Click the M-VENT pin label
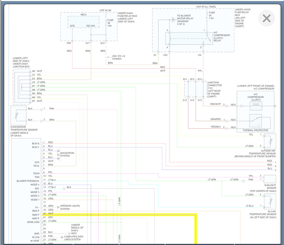The image size is (284, 245). [x=35, y=241]
